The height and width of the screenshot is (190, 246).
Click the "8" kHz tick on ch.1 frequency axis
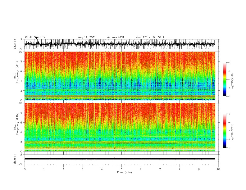(x=22, y=61)
